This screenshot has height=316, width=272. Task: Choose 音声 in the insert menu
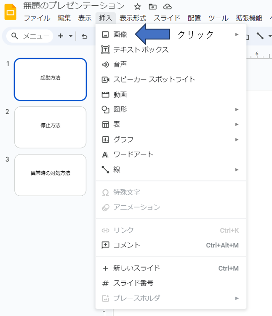pos(120,64)
